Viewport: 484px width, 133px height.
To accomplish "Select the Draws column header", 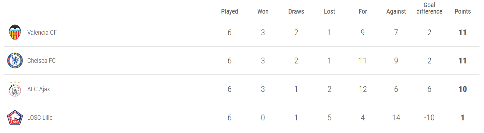I will (296, 11).
